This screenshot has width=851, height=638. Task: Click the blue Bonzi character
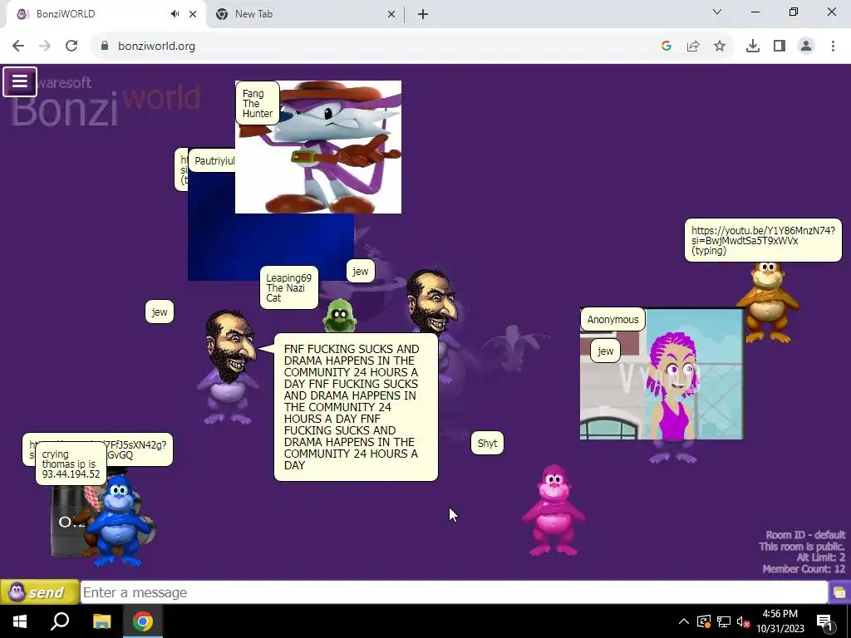[x=121, y=520]
